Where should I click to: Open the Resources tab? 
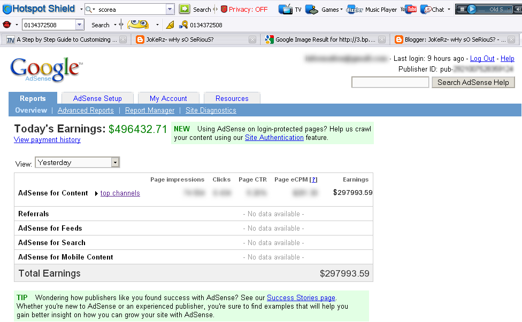click(x=232, y=98)
